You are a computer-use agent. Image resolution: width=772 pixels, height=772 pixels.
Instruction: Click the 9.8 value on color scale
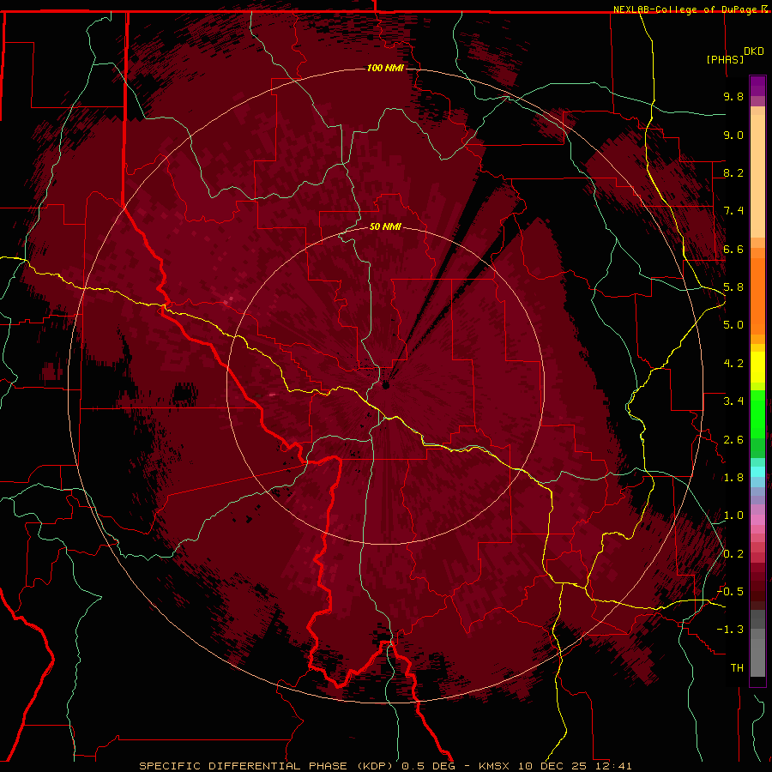[x=733, y=96]
